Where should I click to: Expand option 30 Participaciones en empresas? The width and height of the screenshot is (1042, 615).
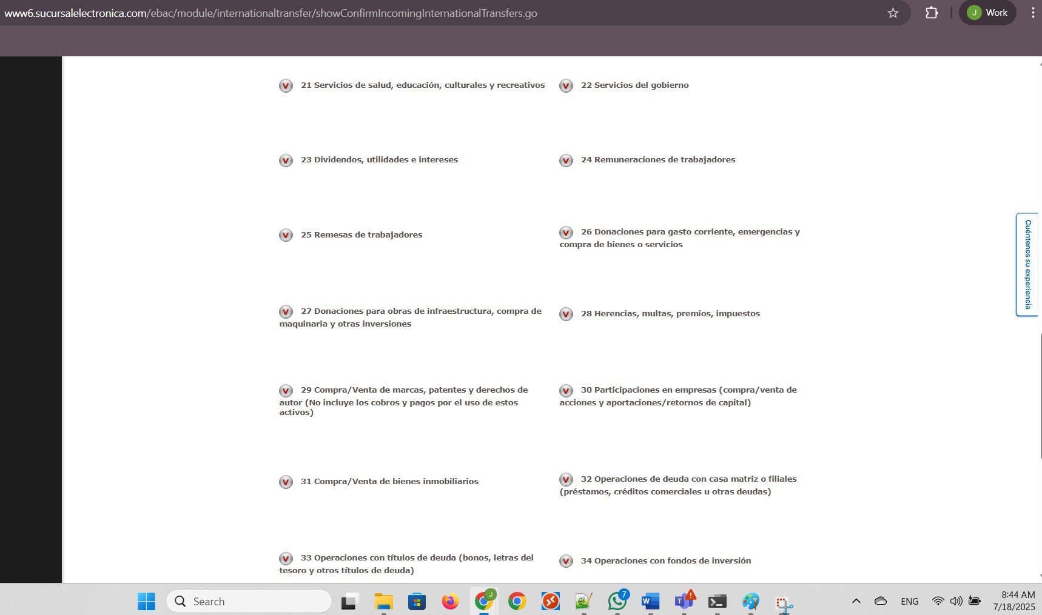point(566,390)
